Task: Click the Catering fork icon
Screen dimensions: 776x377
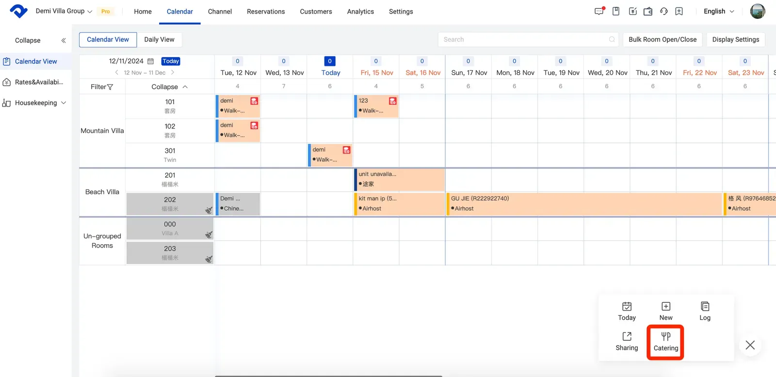Action: tap(665, 336)
